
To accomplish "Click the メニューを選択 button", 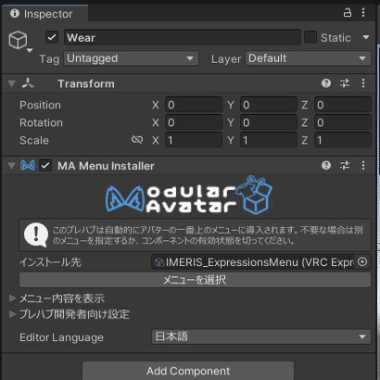I will click(195, 280).
